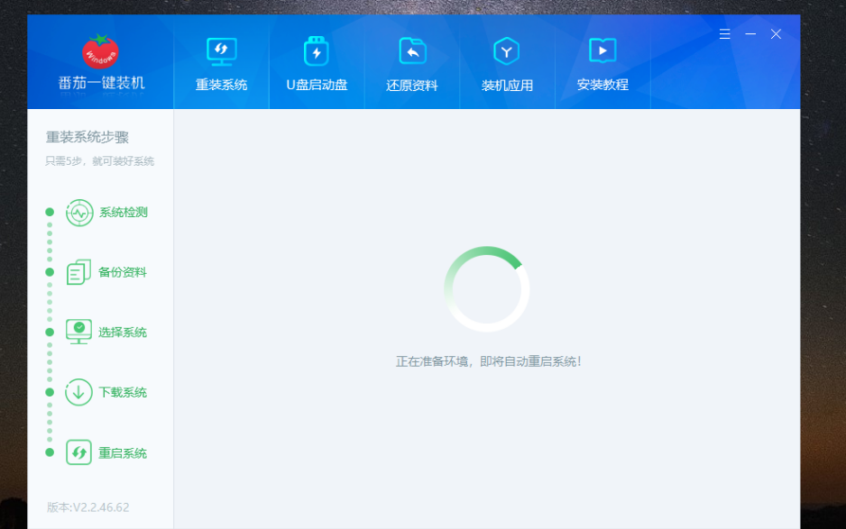Click the 番茄一键装机 app title text

(x=101, y=83)
